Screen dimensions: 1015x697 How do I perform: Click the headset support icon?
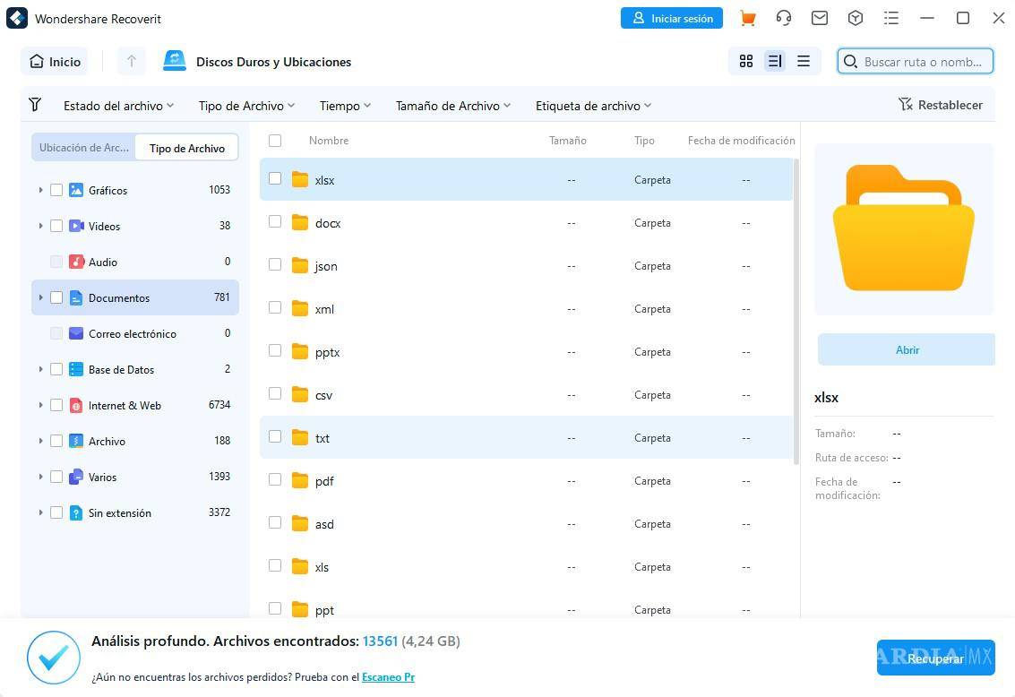(783, 17)
